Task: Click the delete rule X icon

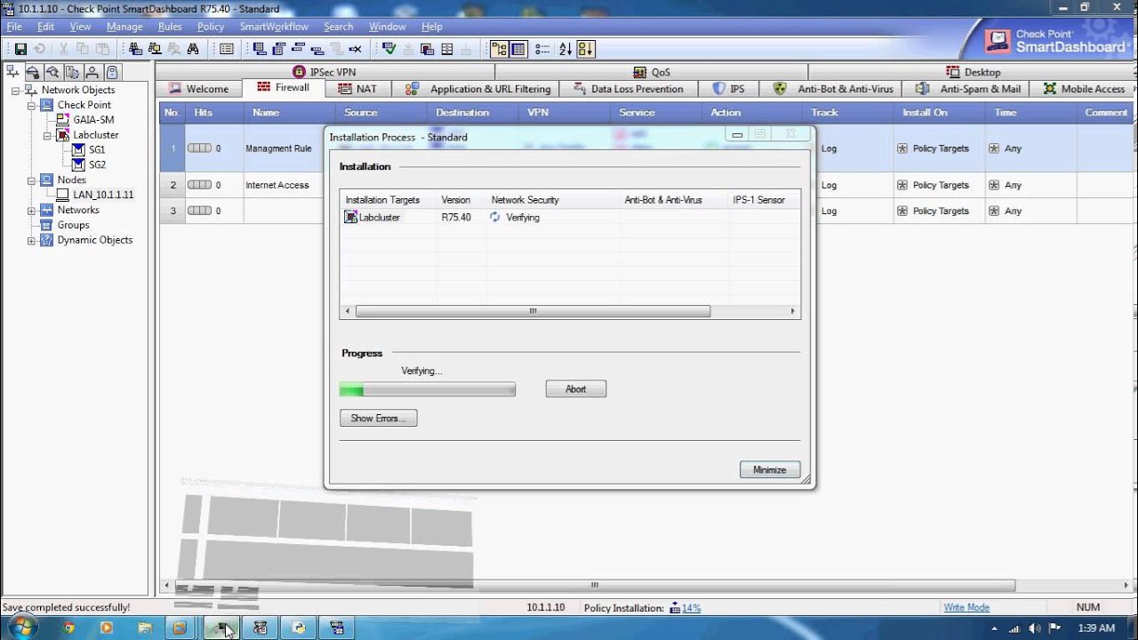Action: coord(356,49)
